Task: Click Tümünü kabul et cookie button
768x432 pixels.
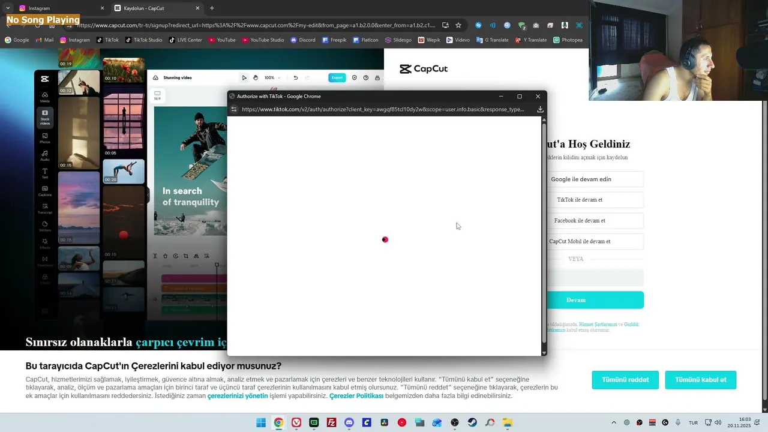Action: [700, 380]
